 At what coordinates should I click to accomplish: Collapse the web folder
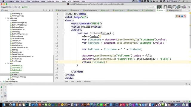click(6, 63)
